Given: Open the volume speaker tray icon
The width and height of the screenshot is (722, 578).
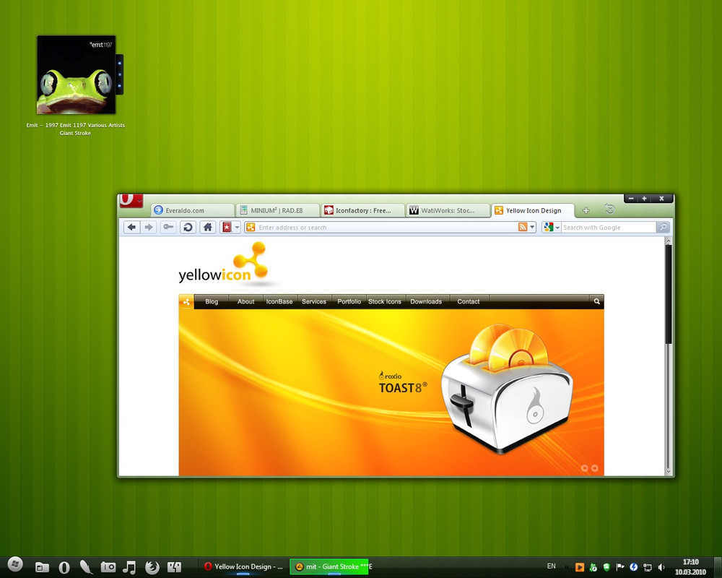Looking at the screenshot, I should coord(661,567).
